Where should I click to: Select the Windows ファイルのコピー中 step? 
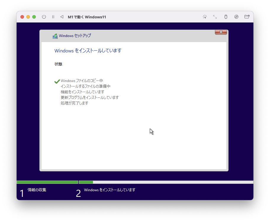[82, 81]
